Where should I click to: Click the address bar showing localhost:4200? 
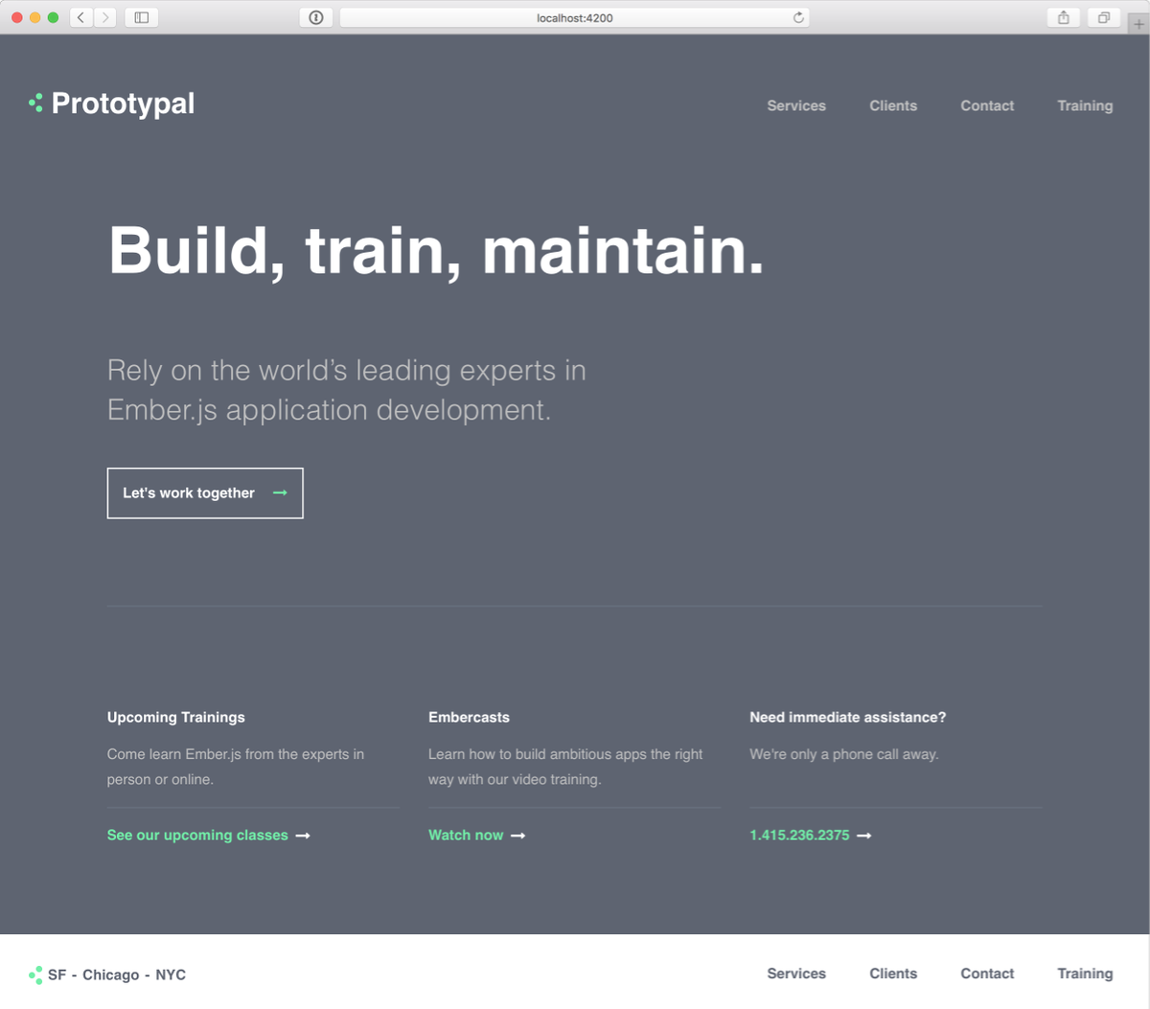point(573,16)
